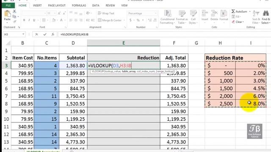Click Increase Decimal icon
Screen dimensions: 271x152
(x=149, y=20)
